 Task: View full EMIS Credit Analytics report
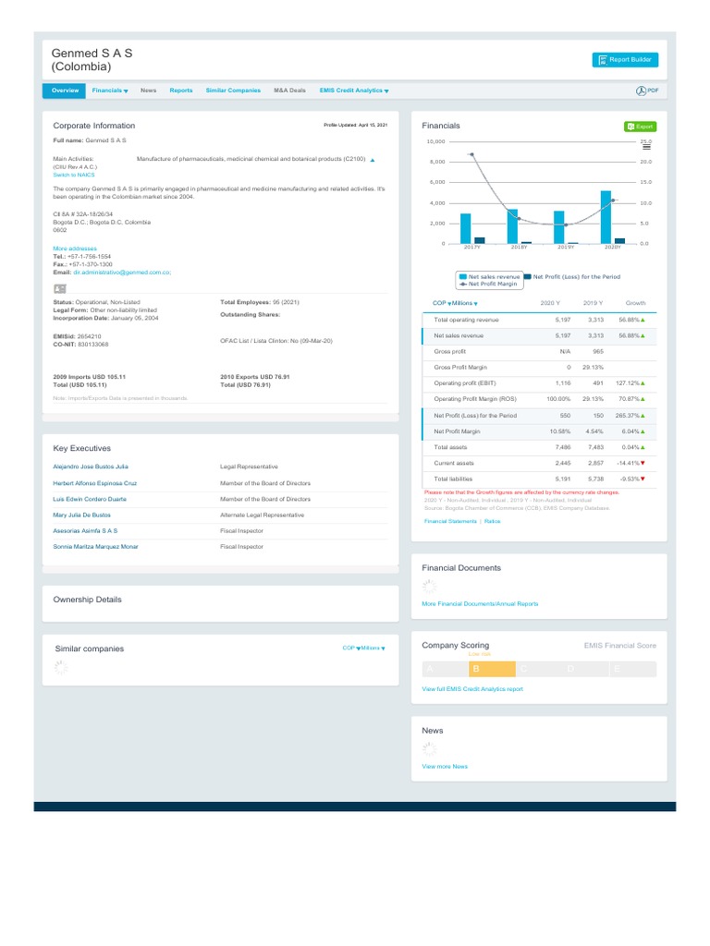[472, 689]
